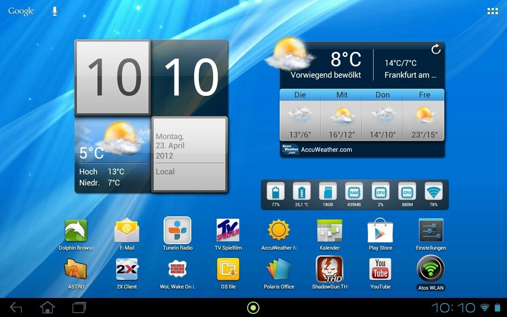Tap the CPU 880M frequency icon
The width and height of the screenshot is (507, 317).
pos(407,191)
